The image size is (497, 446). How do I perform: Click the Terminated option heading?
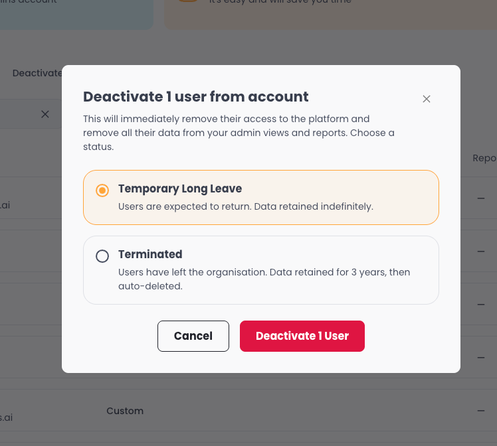tap(150, 254)
